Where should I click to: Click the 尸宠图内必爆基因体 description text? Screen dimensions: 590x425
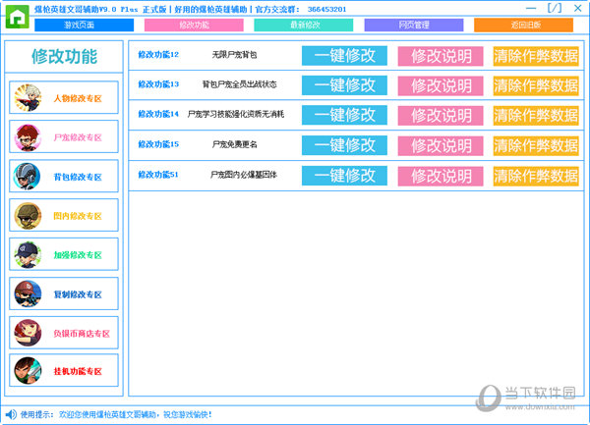point(244,175)
